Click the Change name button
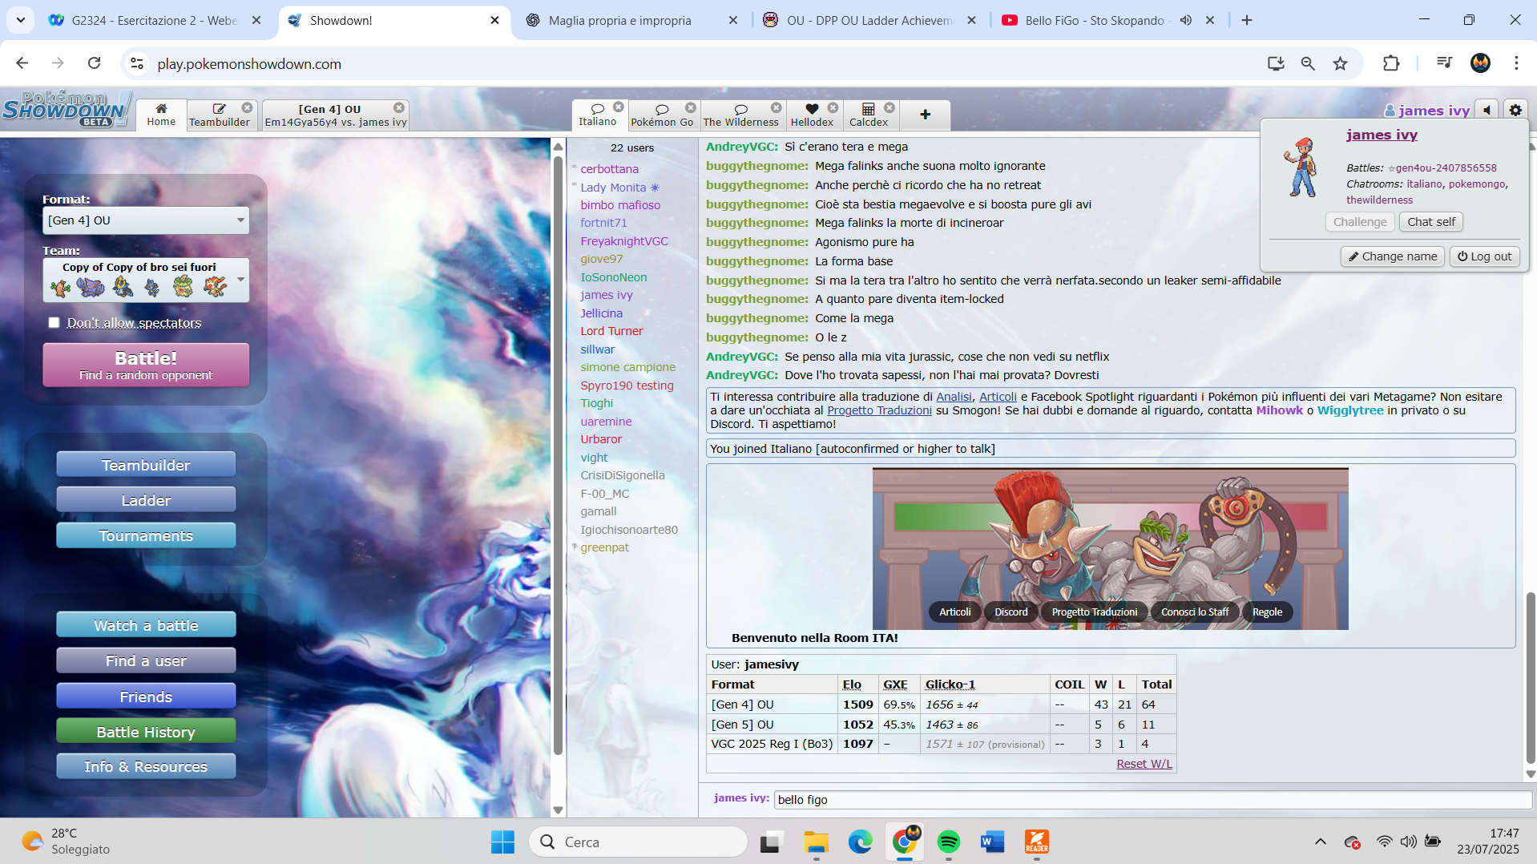The height and width of the screenshot is (864, 1537). pos(1393,256)
